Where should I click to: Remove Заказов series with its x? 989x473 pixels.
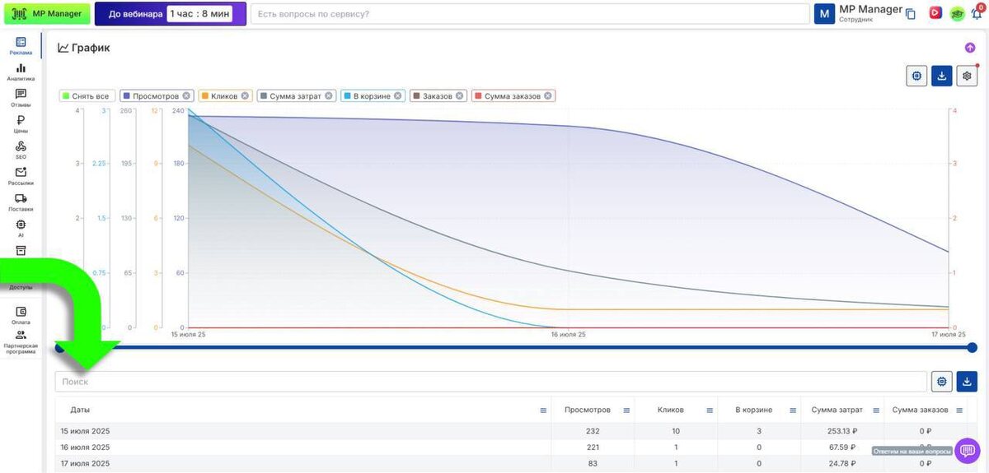pos(461,96)
